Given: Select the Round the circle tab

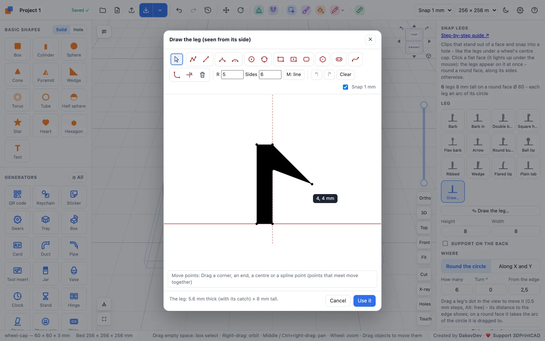Looking at the screenshot, I should (x=466, y=266).
